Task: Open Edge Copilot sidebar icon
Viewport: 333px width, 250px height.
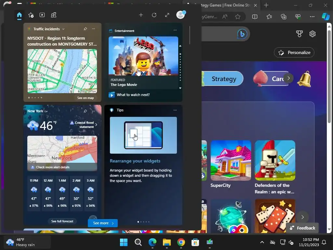Action: click(326, 17)
